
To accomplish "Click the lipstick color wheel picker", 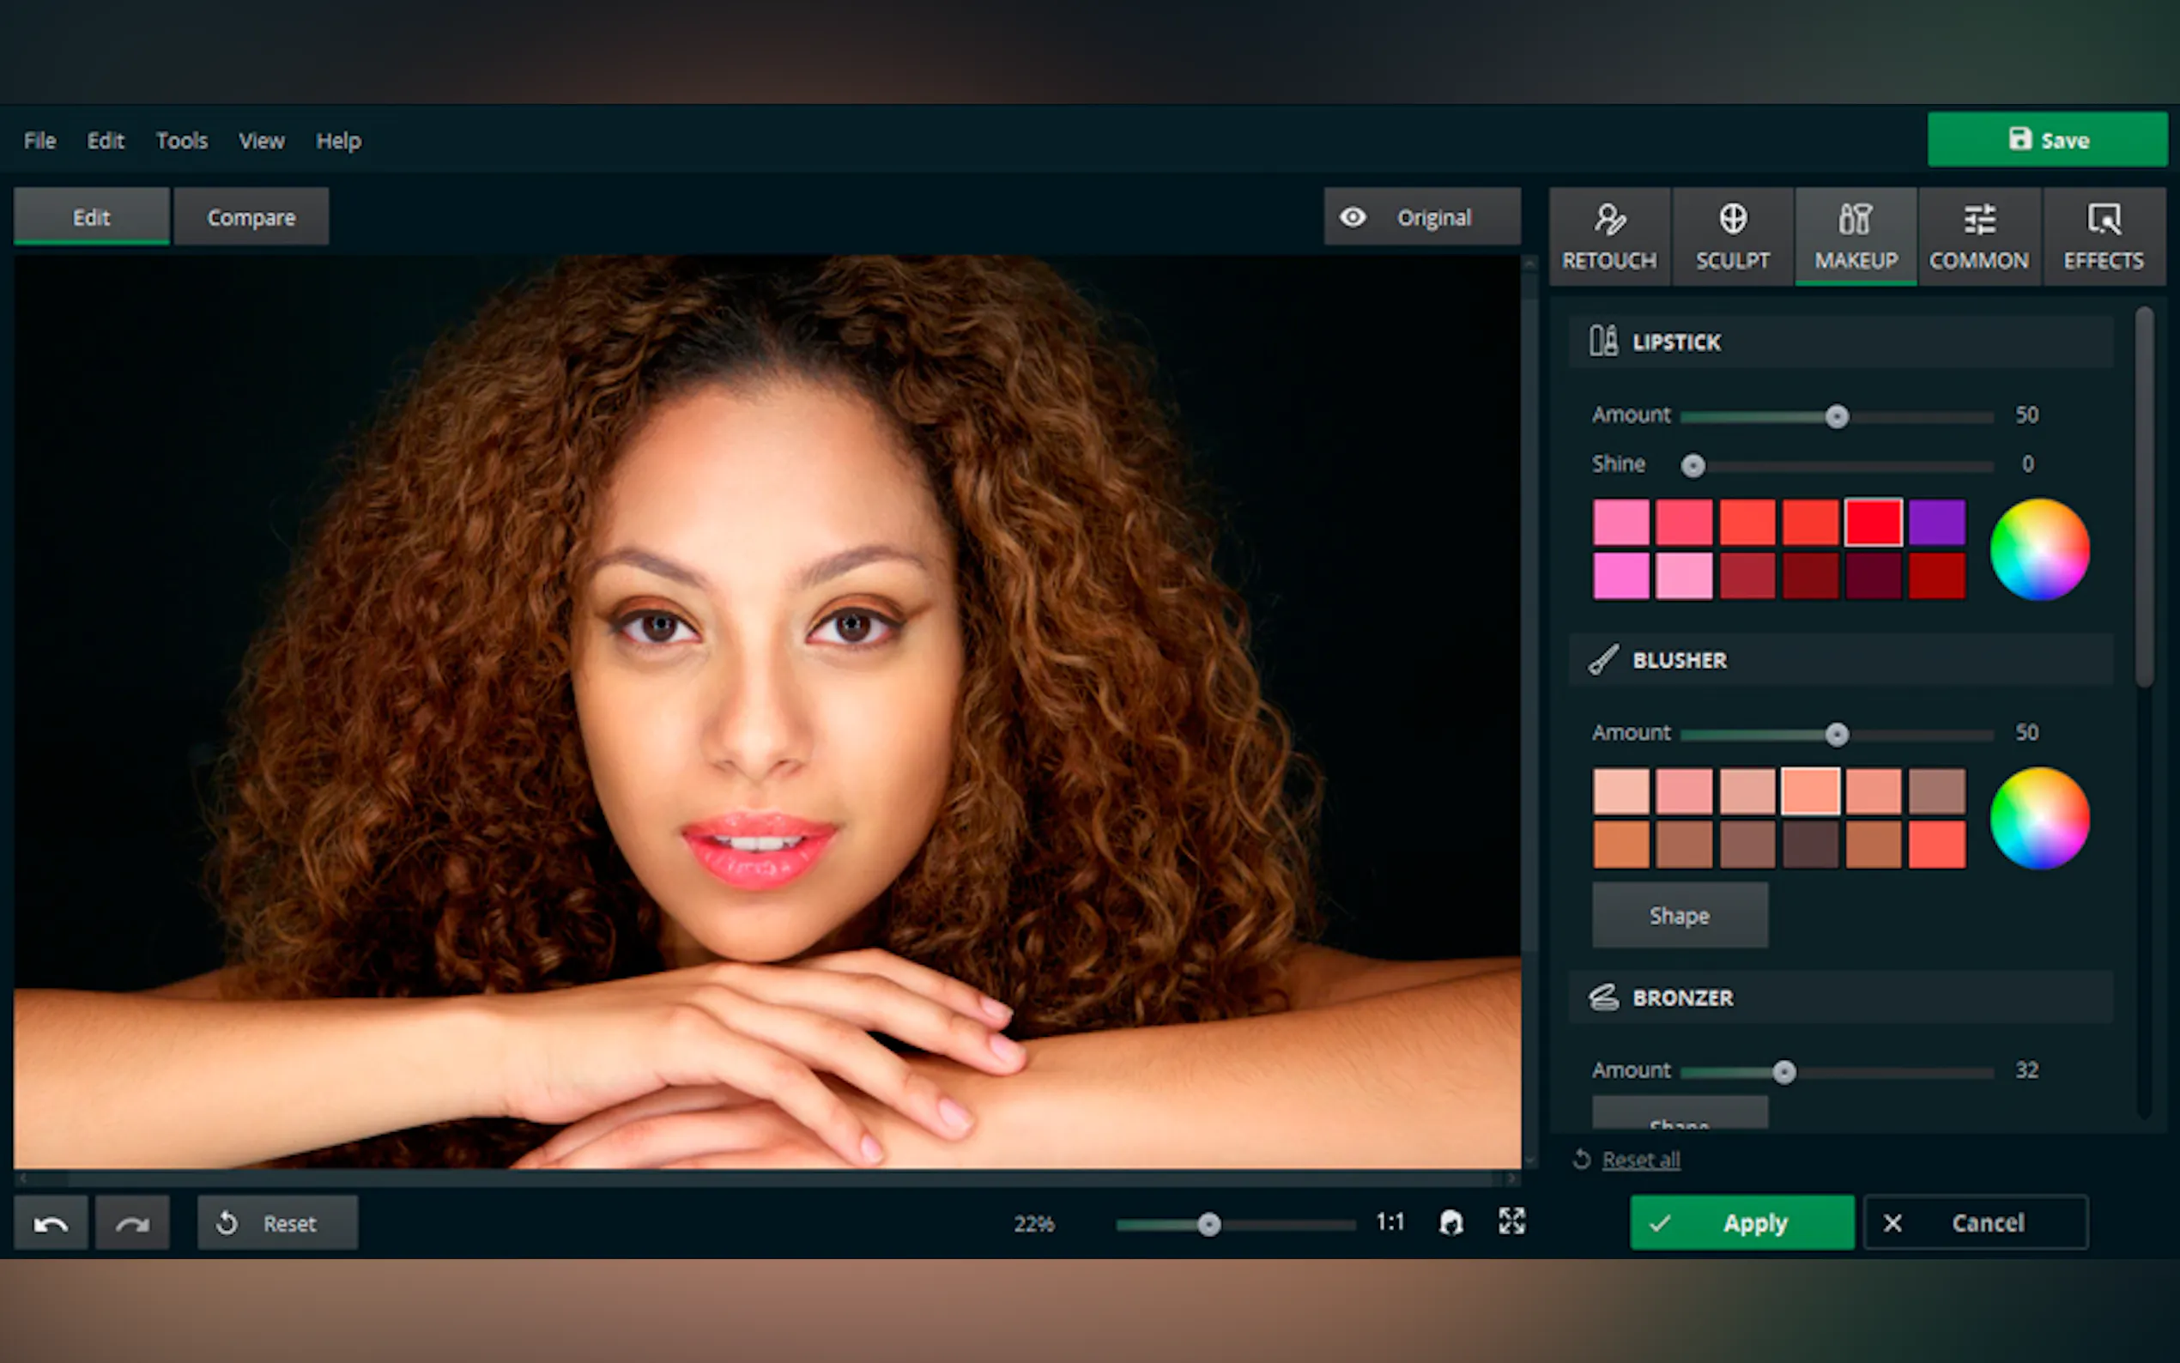I will (2038, 549).
